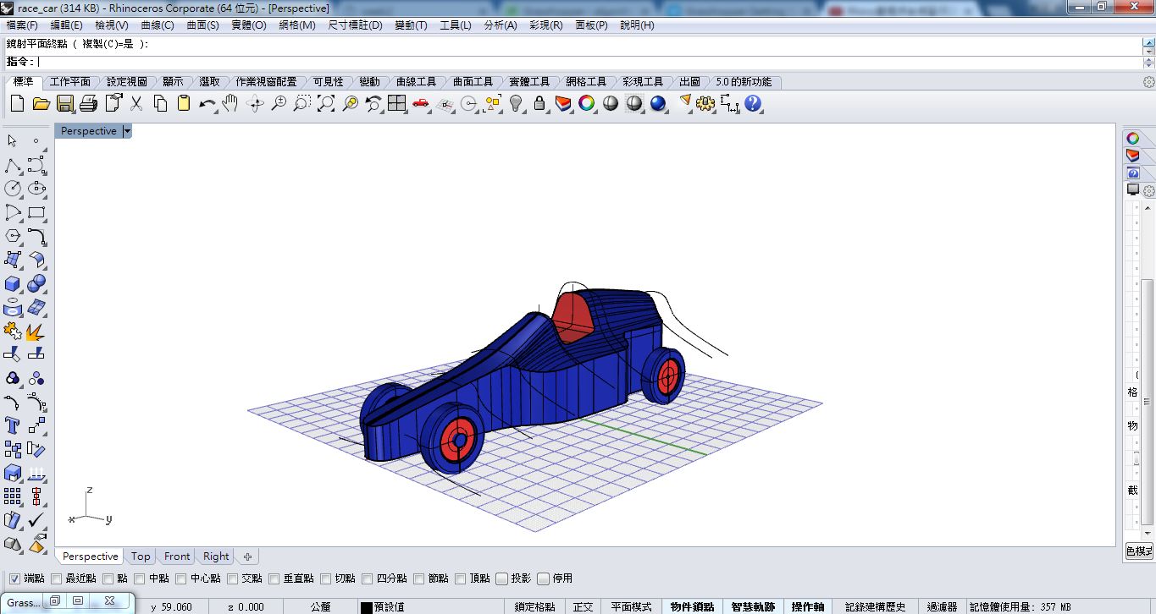The image size is (1156, 614).
Task: Toggle 智慧軌跡 in the status bar
Action: coord(754,606)
